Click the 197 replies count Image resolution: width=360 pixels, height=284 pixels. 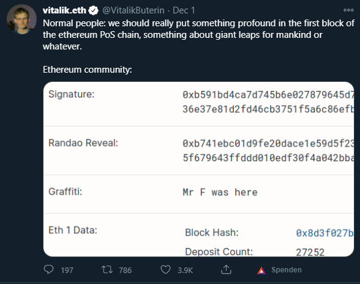click(67, 270)
